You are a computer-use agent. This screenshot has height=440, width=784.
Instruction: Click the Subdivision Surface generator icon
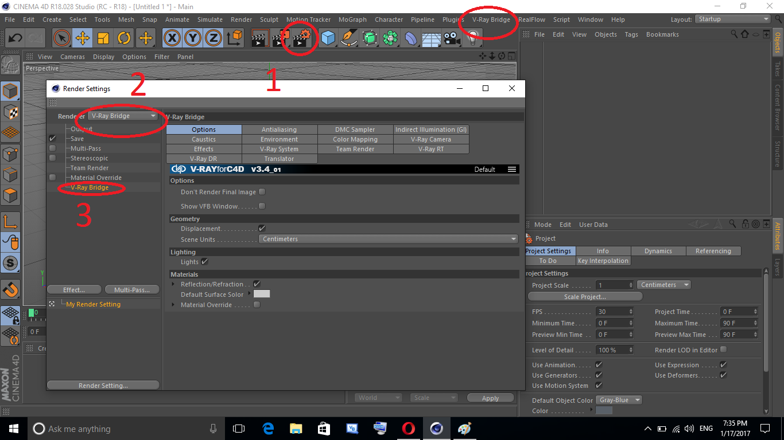tap(370, 38)
